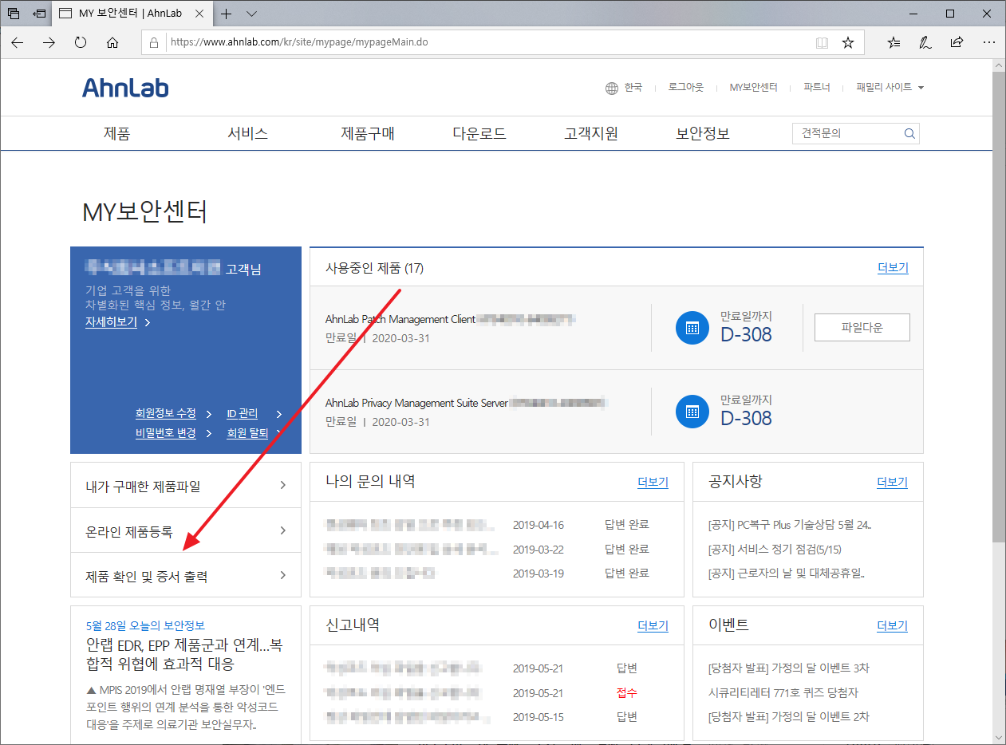
Task: Open the favorites hub
Action: coord(894,42)
